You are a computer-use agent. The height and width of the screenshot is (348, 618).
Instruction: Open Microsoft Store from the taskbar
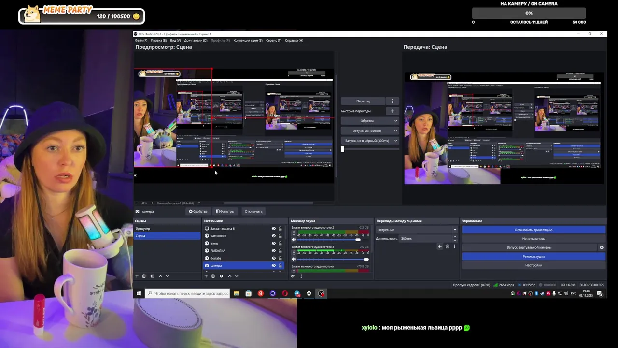249,293
